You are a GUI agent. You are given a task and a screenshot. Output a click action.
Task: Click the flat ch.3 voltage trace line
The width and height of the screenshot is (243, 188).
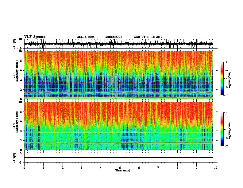click(118, 158)
